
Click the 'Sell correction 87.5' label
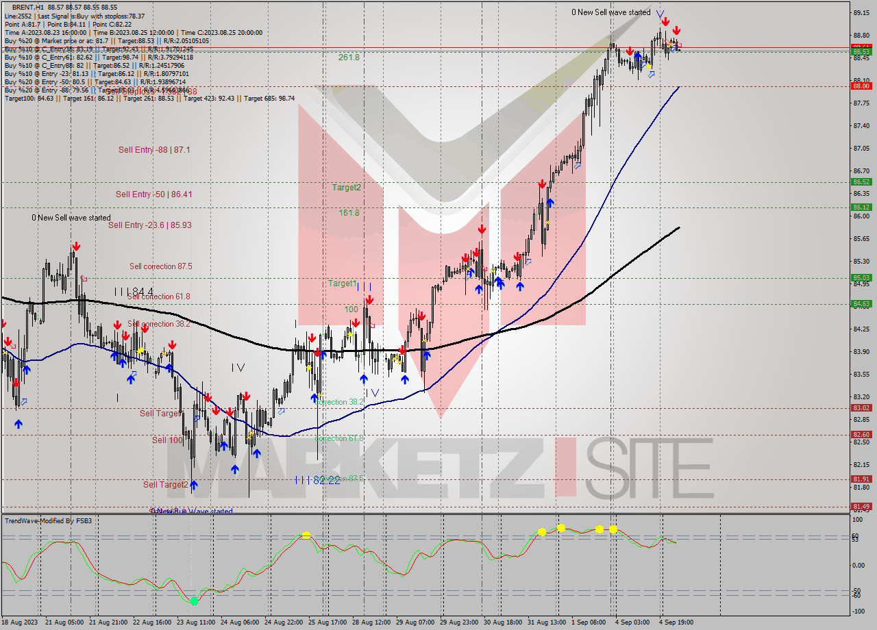click(161, 266)
